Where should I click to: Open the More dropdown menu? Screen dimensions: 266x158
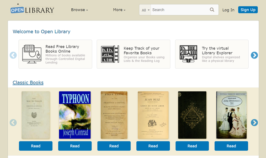[x=119, y=10]
